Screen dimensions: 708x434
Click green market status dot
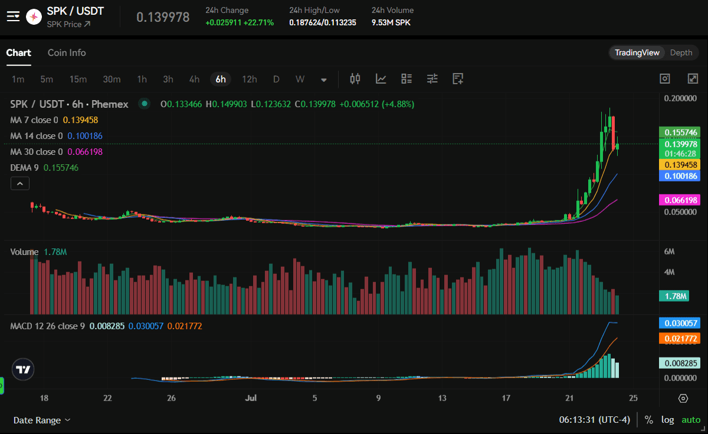click(x=144, y=104)
